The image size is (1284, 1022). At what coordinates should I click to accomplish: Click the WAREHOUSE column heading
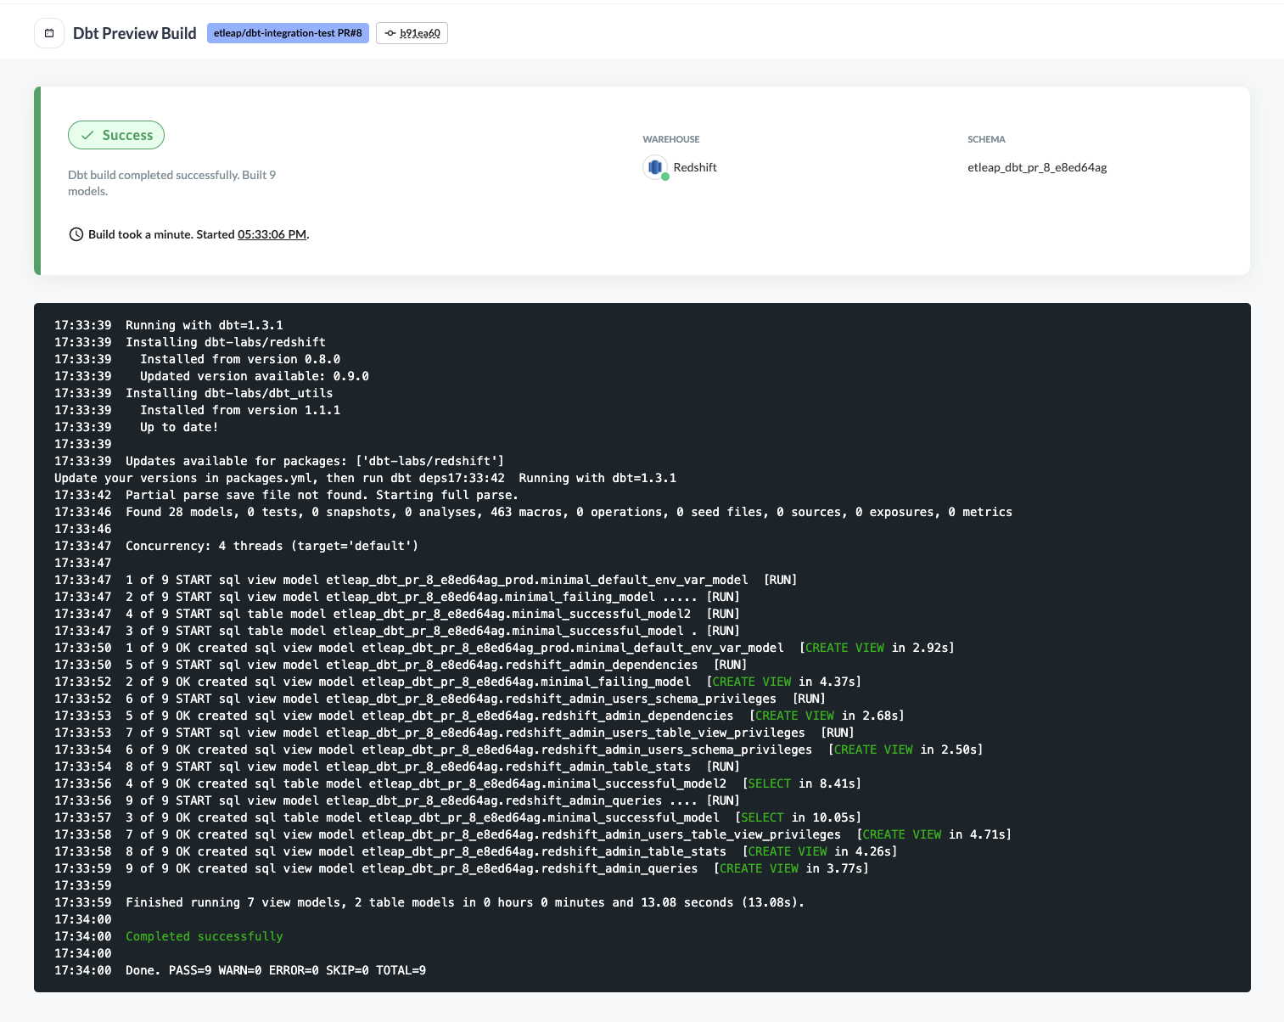(671, 139)
